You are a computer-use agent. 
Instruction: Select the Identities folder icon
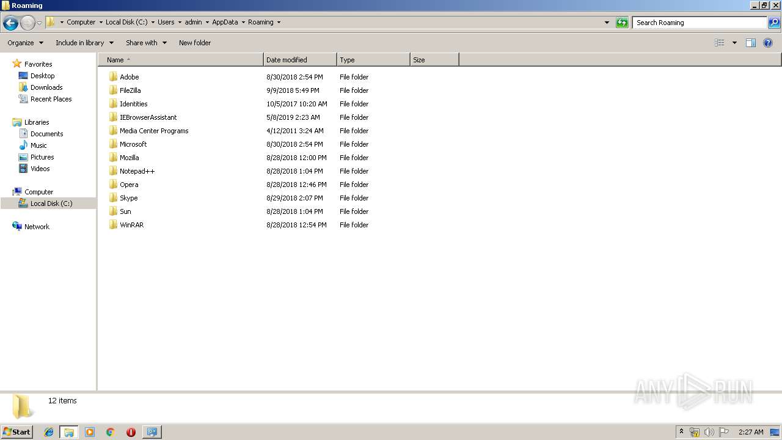coord(113,104)
